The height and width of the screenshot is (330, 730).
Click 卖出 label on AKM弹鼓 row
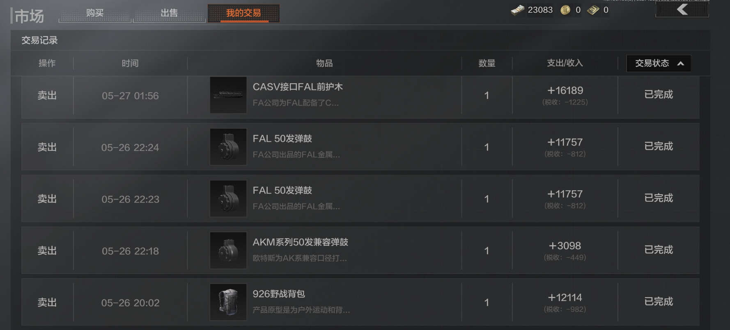point(47,250)
